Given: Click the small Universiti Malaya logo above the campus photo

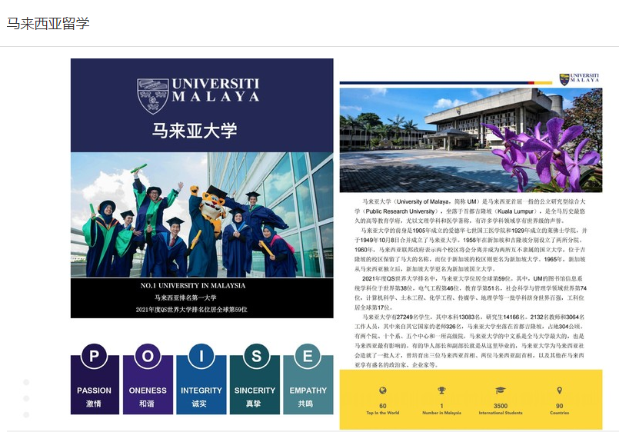Looking at the screenshot, I should [579, 78].
